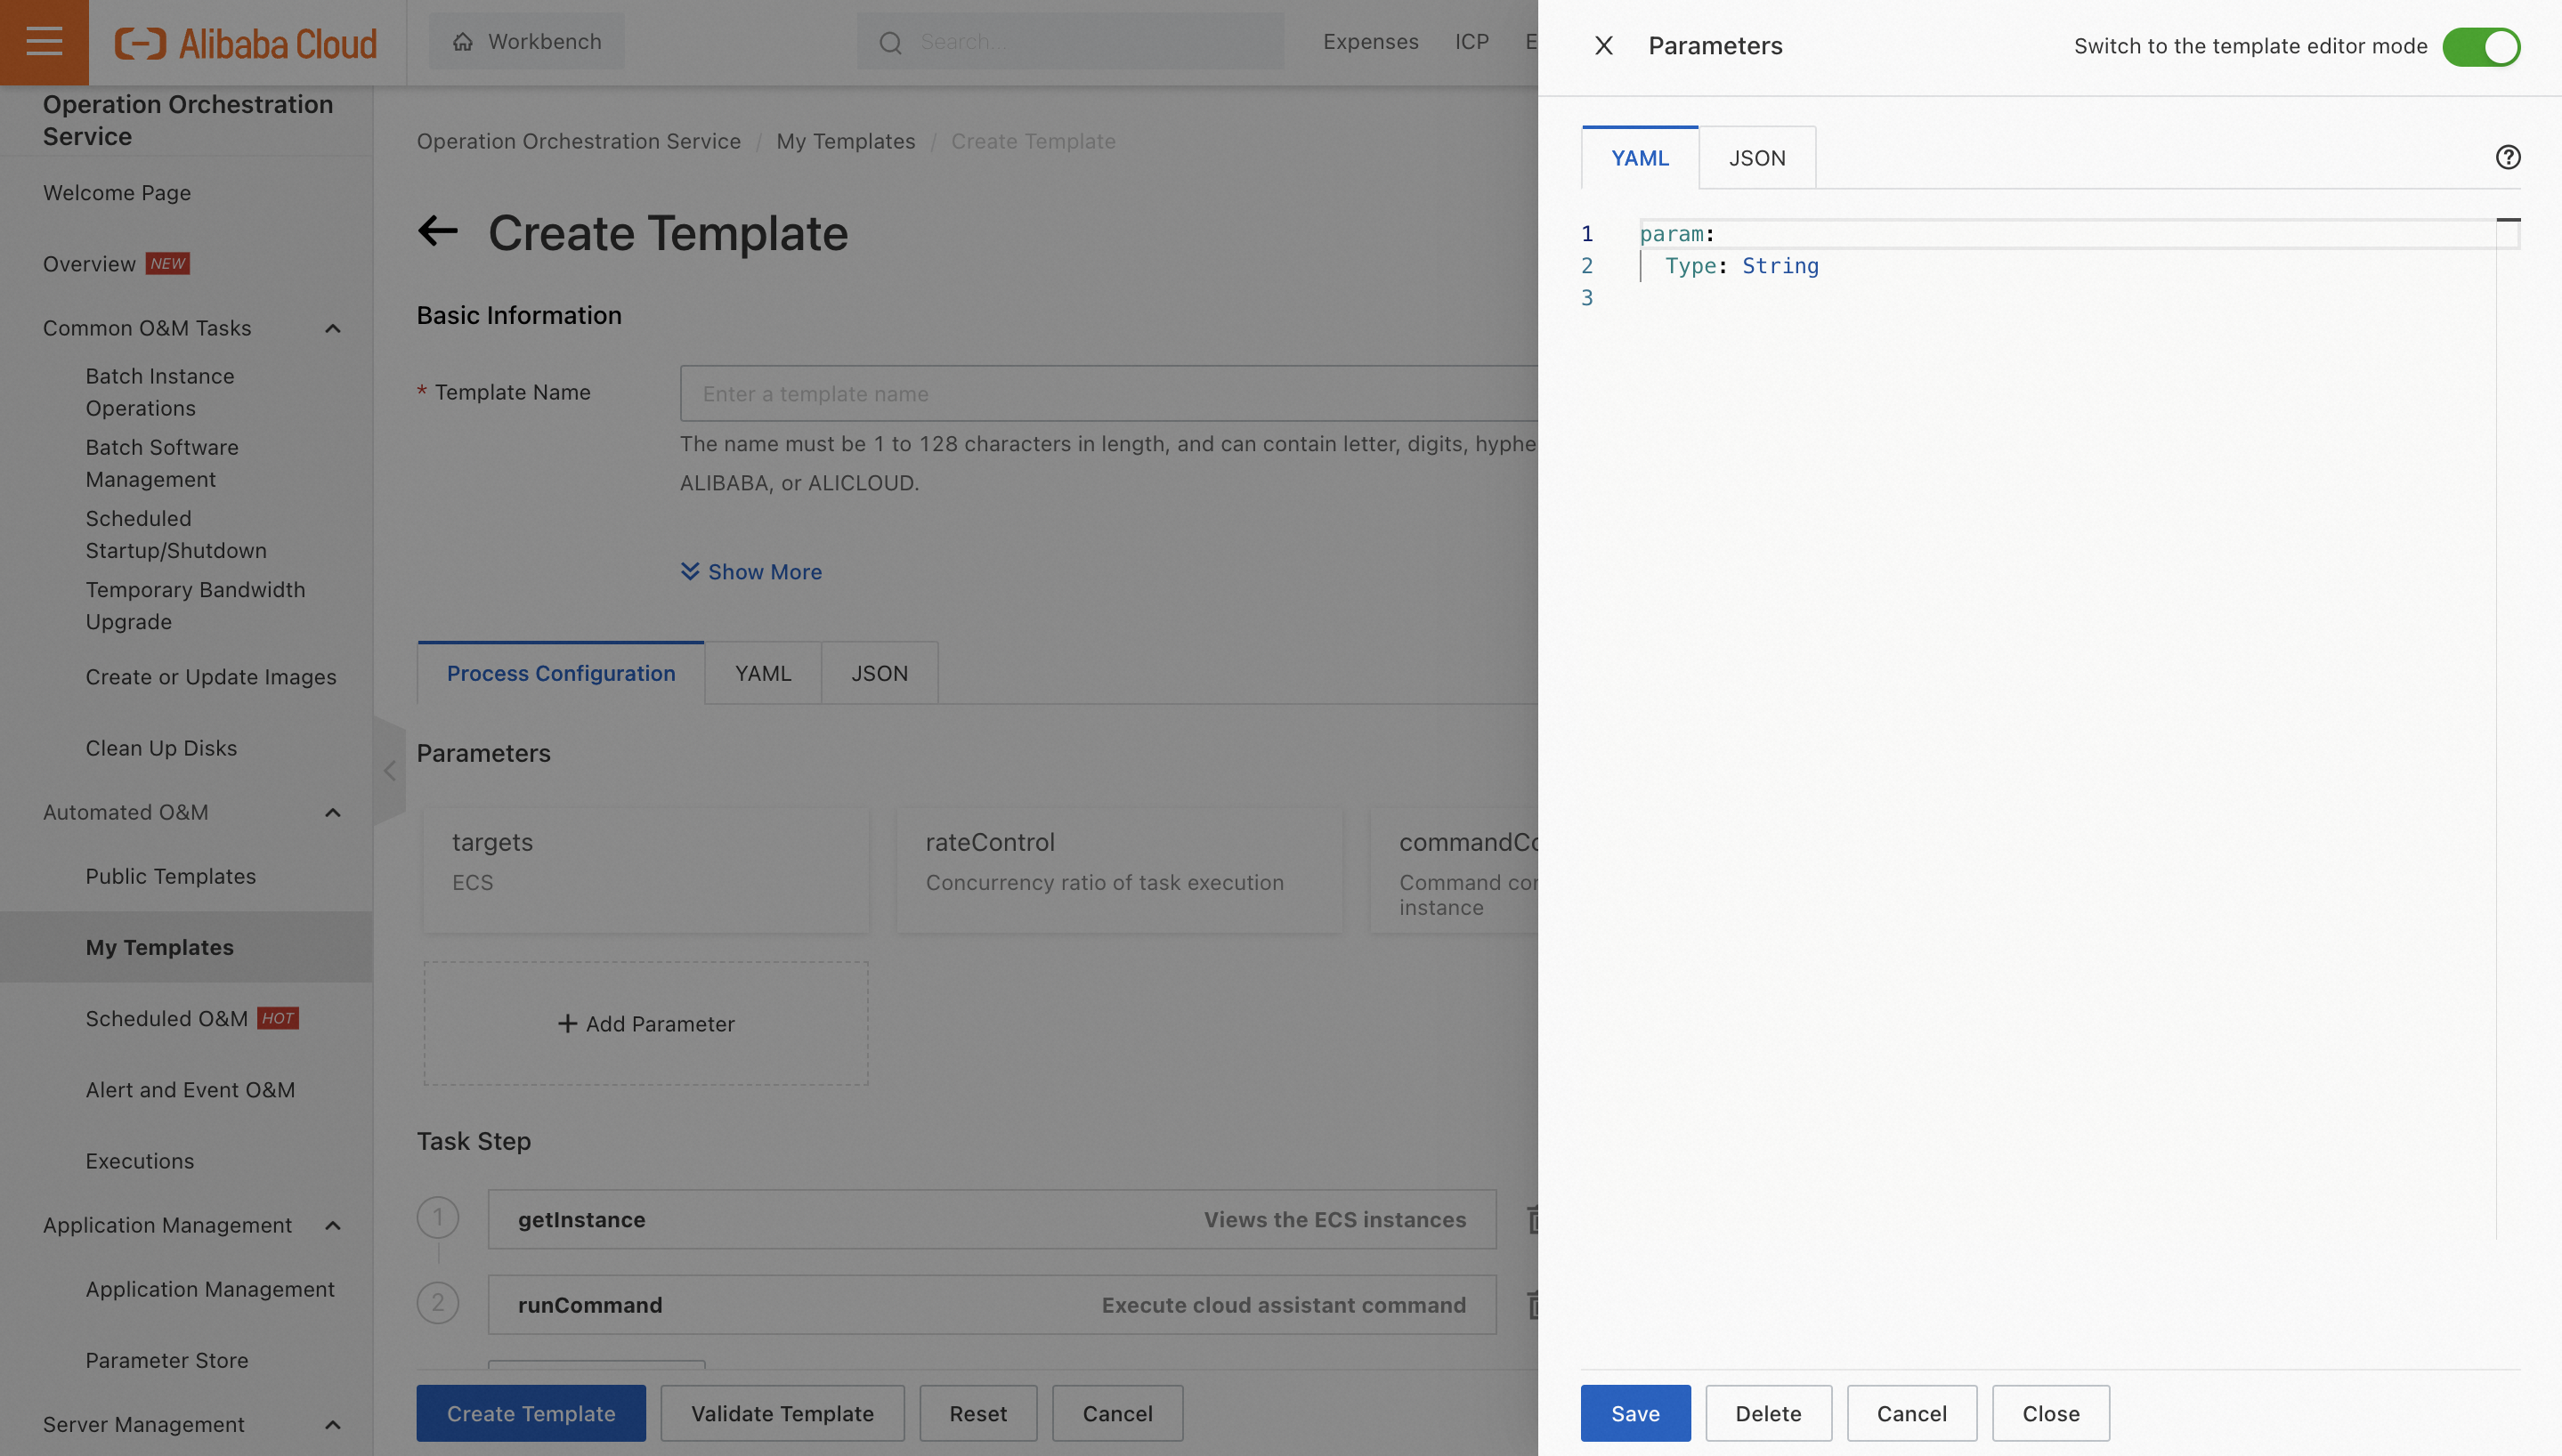This screenshot has width=2562, height=1456.
Task: Collapse the Common O&M Tasks section
Action: 333,328
